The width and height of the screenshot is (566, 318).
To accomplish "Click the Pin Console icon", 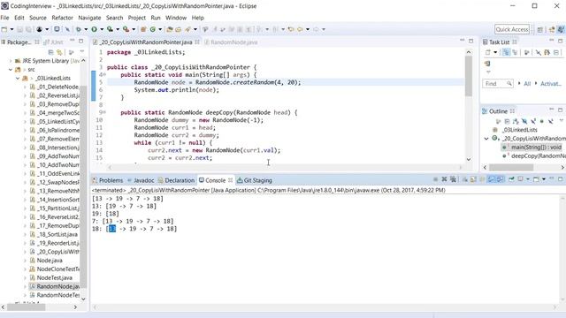I will (511, 179).
